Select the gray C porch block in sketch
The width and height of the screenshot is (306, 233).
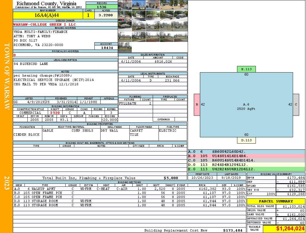296,105
